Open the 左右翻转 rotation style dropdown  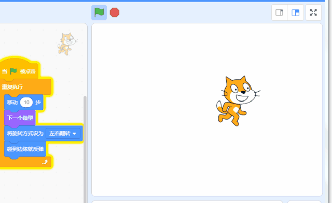click(x=63, y=134)
